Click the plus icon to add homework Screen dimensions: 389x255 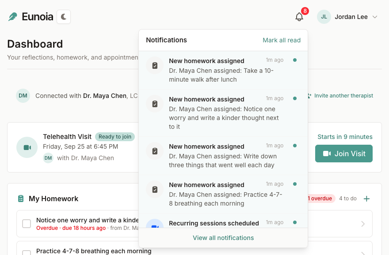(x=366, y=199)
